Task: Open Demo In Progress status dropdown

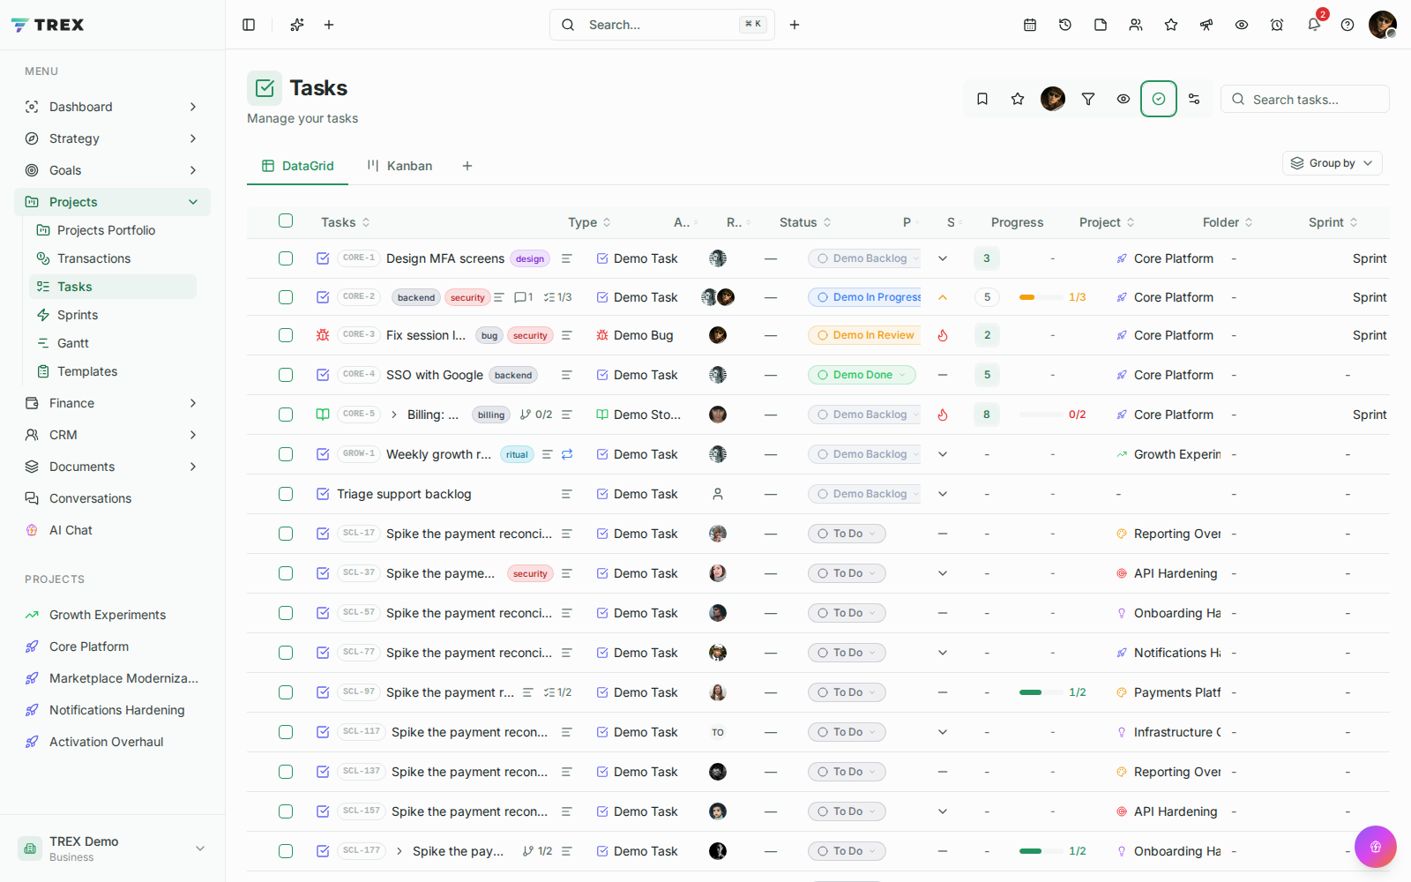Action: pyautogui.click(x=865, y=297)
